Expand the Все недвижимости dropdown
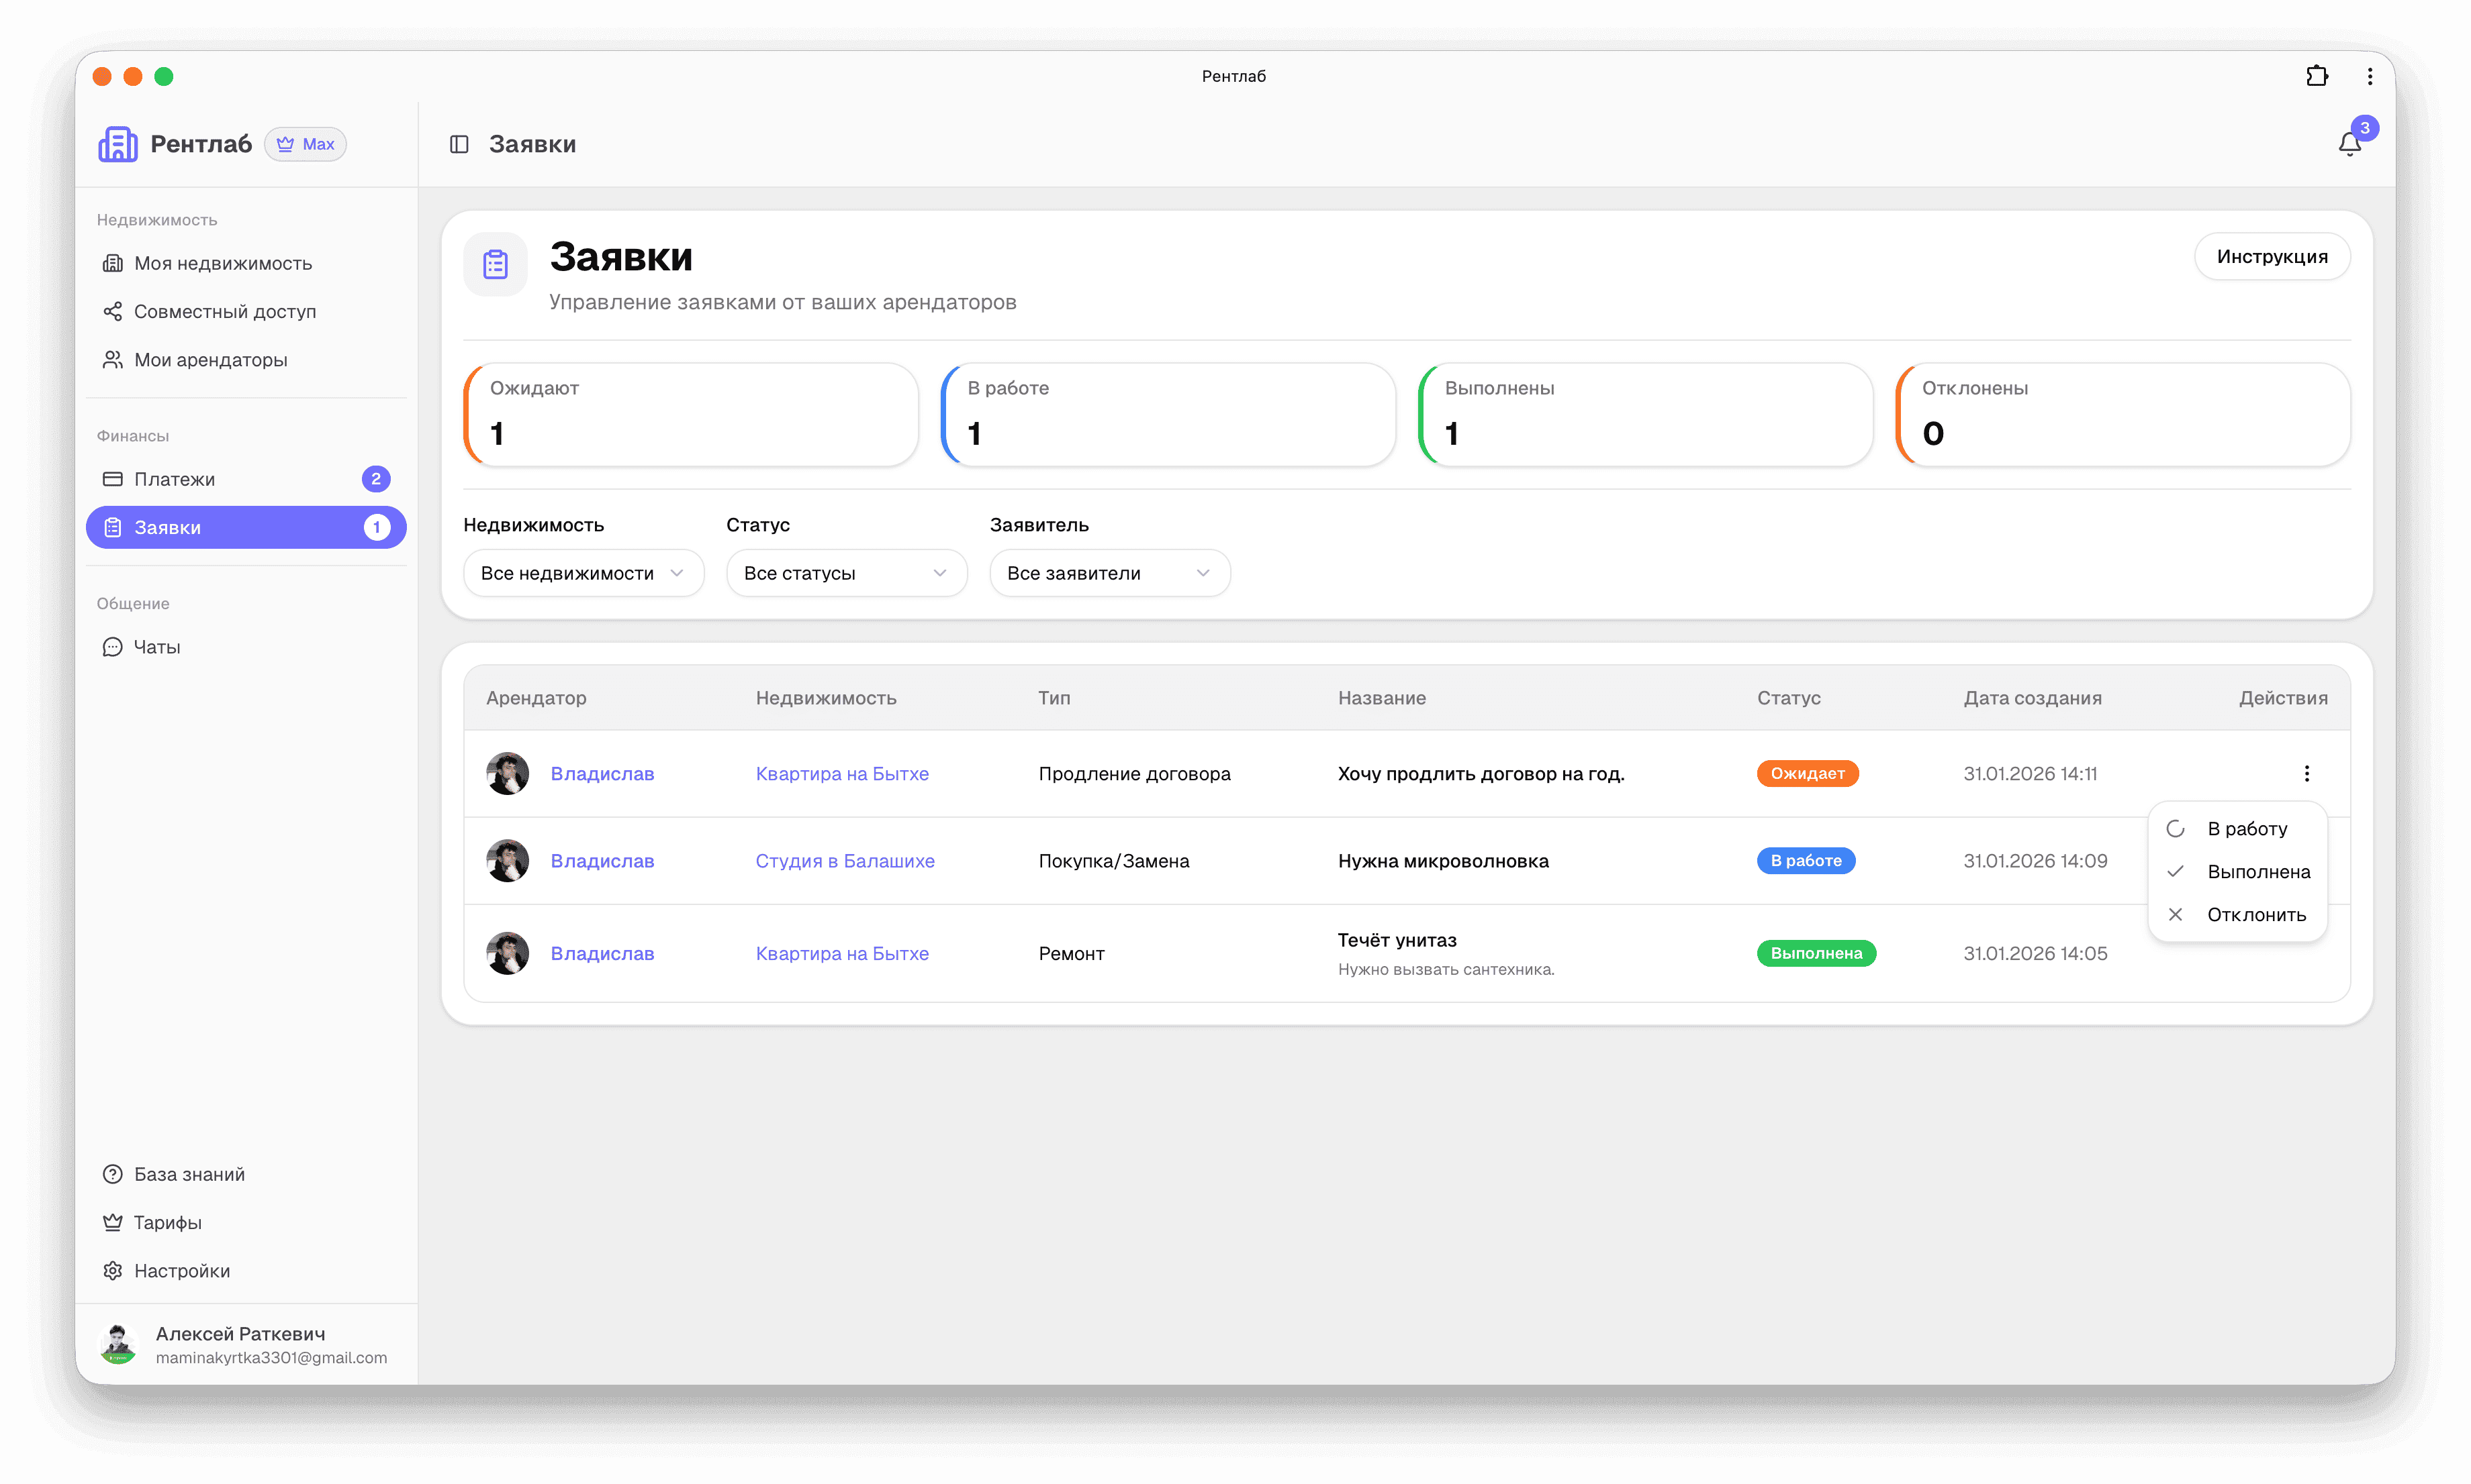2471x1484 pixels. click(584, 573)
